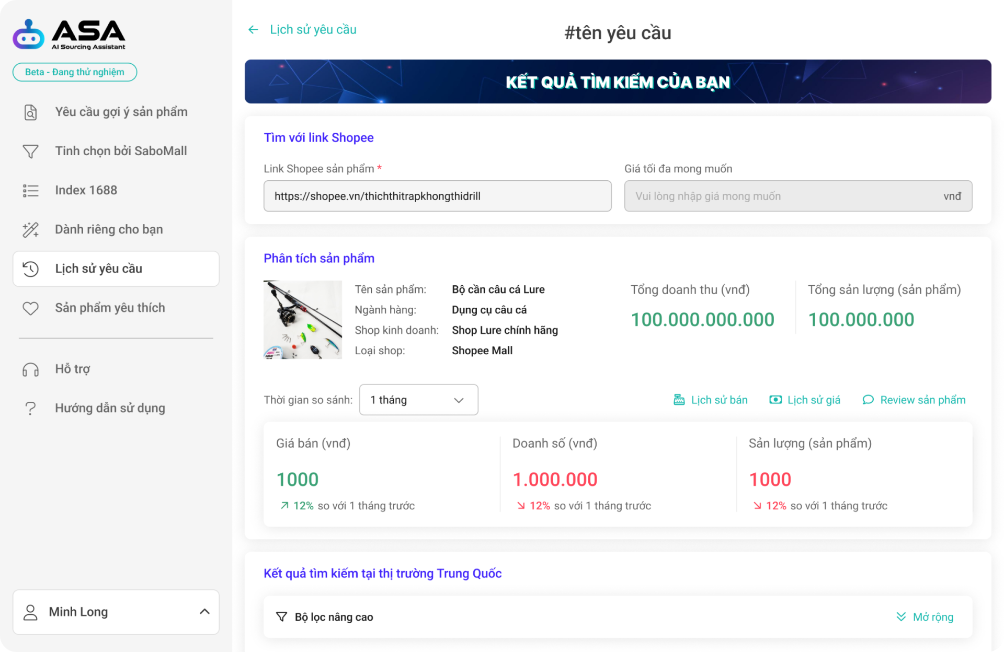This screenshot has width=1004, height=652.
Task: Open Tinh chọn bởi SaboMall via its funnel icon
Action: (31, 151)
